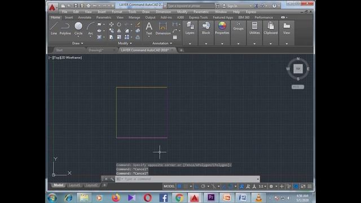The image size is (361, 203).
Task: Open the command line history dropdown arrow
Action: (258, 179)
